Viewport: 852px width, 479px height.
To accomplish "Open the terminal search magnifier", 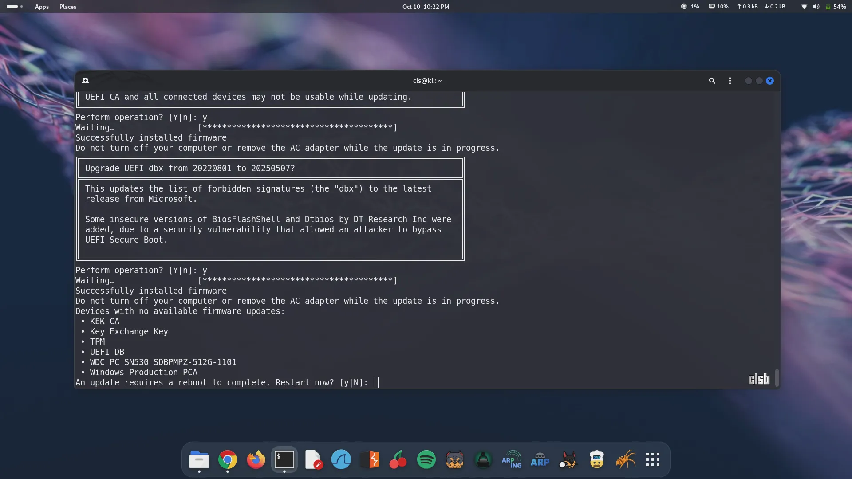I will (x=712, y=81).
